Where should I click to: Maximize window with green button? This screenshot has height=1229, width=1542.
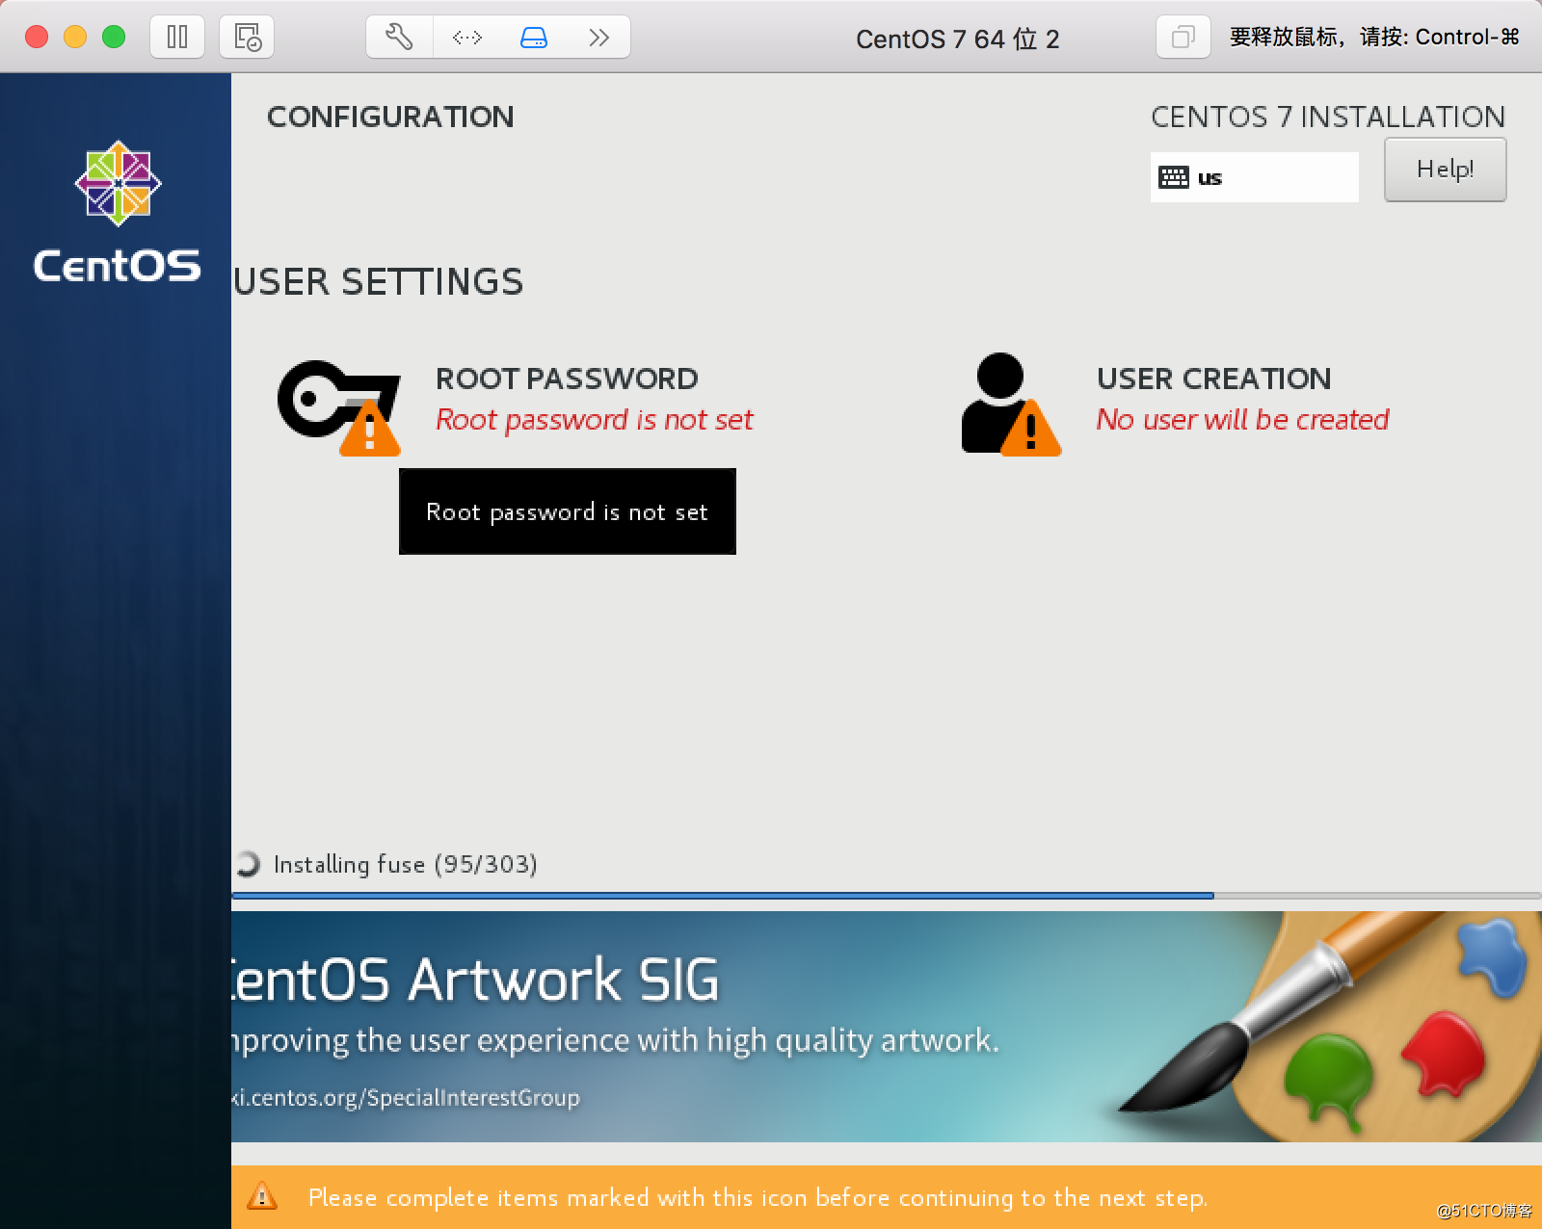[114, 37]
